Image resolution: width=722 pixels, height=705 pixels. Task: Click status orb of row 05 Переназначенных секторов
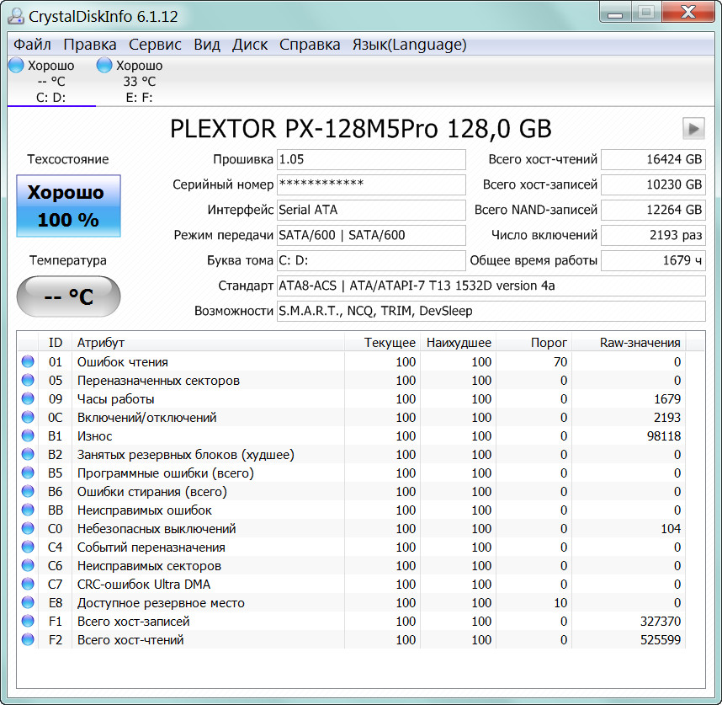(28, 380)
